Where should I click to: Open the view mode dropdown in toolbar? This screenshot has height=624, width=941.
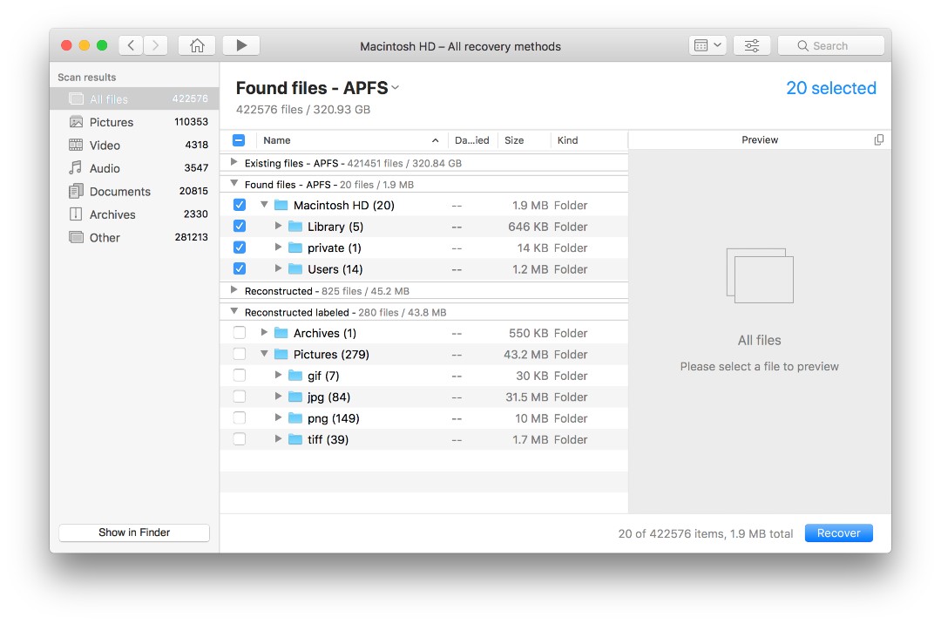pyautogui.click(x=707, y=45)
